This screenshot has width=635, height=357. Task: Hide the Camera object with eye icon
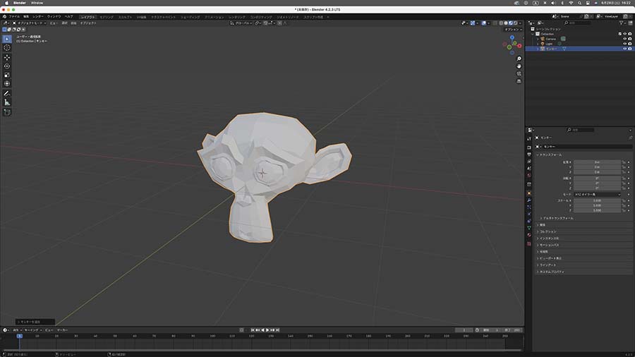pyautogui.click(x=624, y=39)
